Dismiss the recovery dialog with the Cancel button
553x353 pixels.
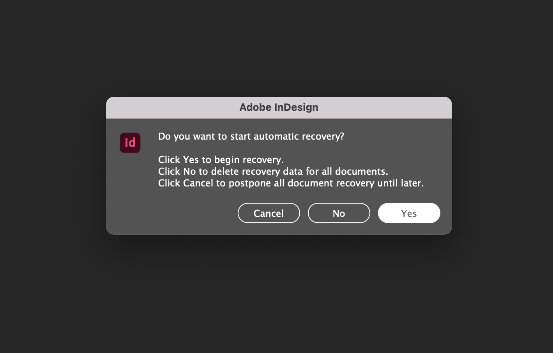click(x=269, y=213)
